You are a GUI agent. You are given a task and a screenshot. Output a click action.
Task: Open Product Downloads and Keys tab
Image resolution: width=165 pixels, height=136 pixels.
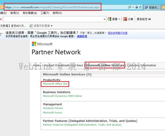coord(63,65)
